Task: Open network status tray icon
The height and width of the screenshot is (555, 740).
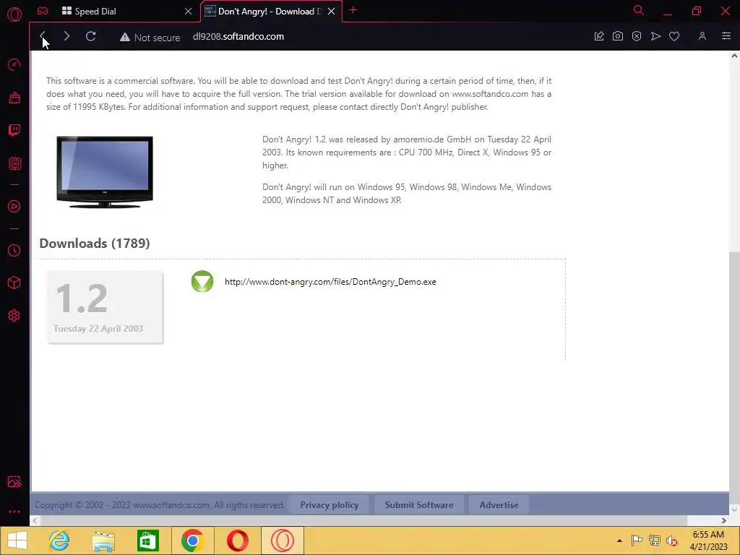Action: point(655,541)
